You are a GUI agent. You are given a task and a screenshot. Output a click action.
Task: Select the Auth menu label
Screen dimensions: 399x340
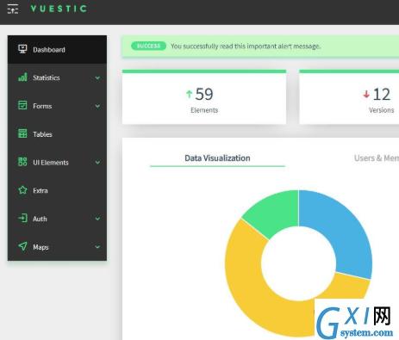(x=40, y=219)
